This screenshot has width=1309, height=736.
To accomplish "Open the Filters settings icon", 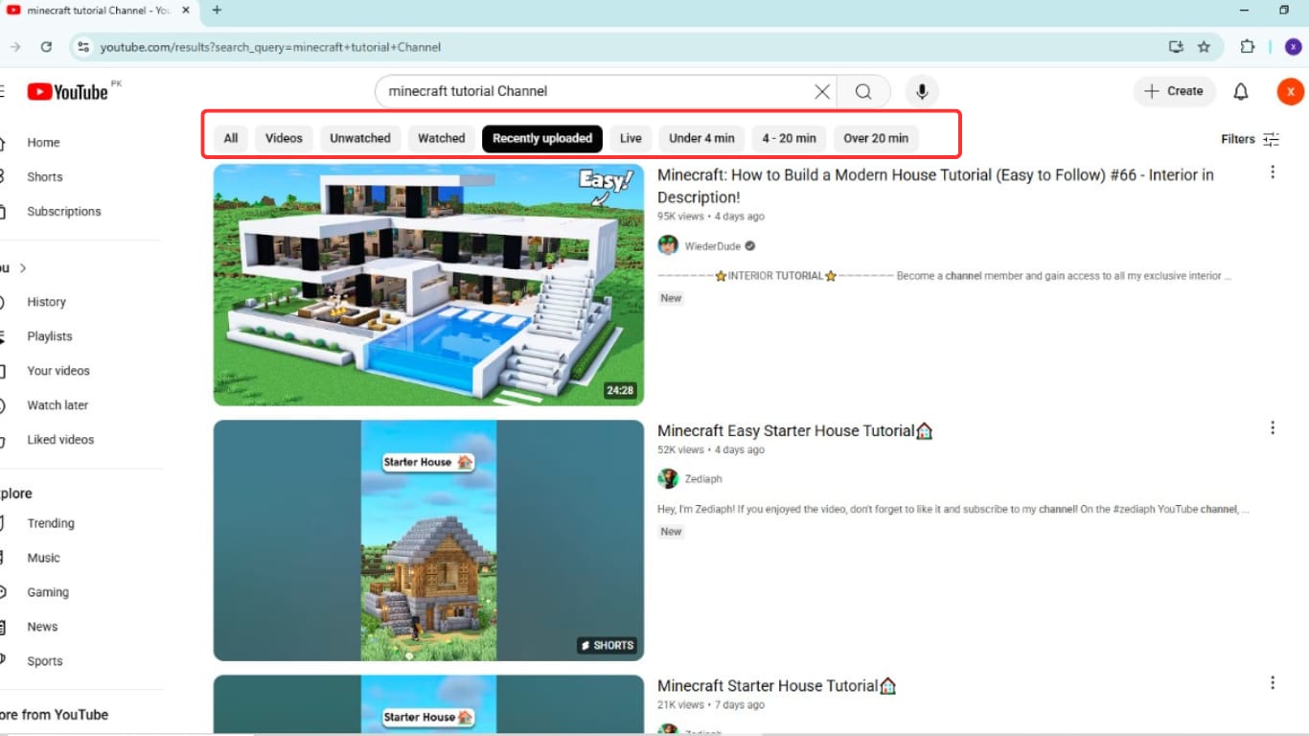I will click(1272, 139).
